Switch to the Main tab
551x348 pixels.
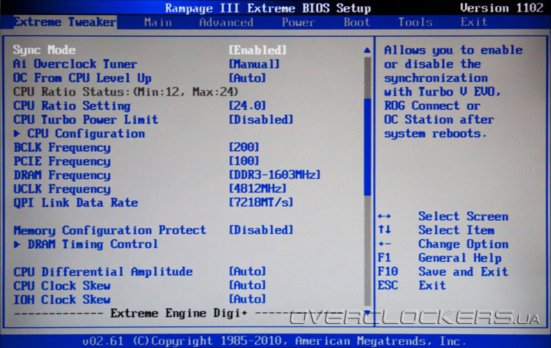point(158,23)
